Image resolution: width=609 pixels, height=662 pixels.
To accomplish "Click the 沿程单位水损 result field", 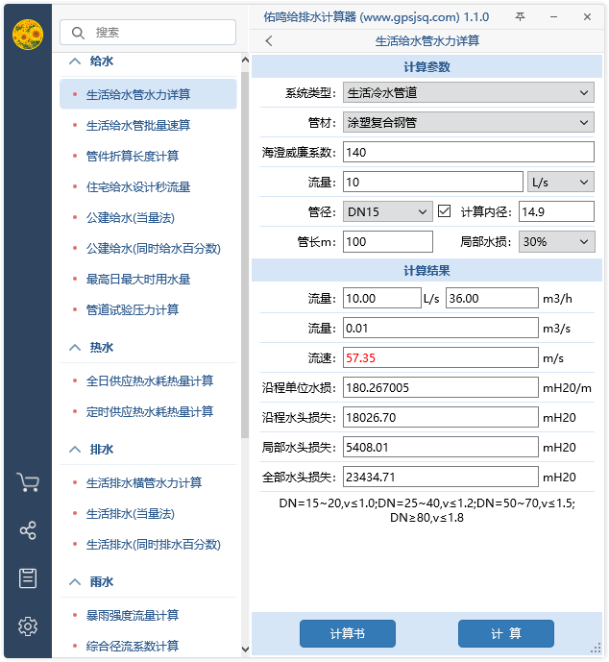I will pos(441,387).
